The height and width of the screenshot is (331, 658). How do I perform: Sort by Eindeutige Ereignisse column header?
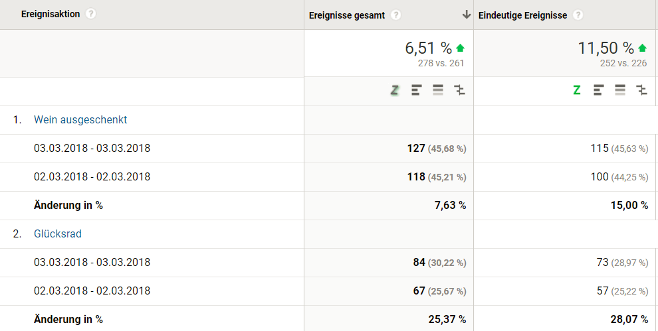523,15
